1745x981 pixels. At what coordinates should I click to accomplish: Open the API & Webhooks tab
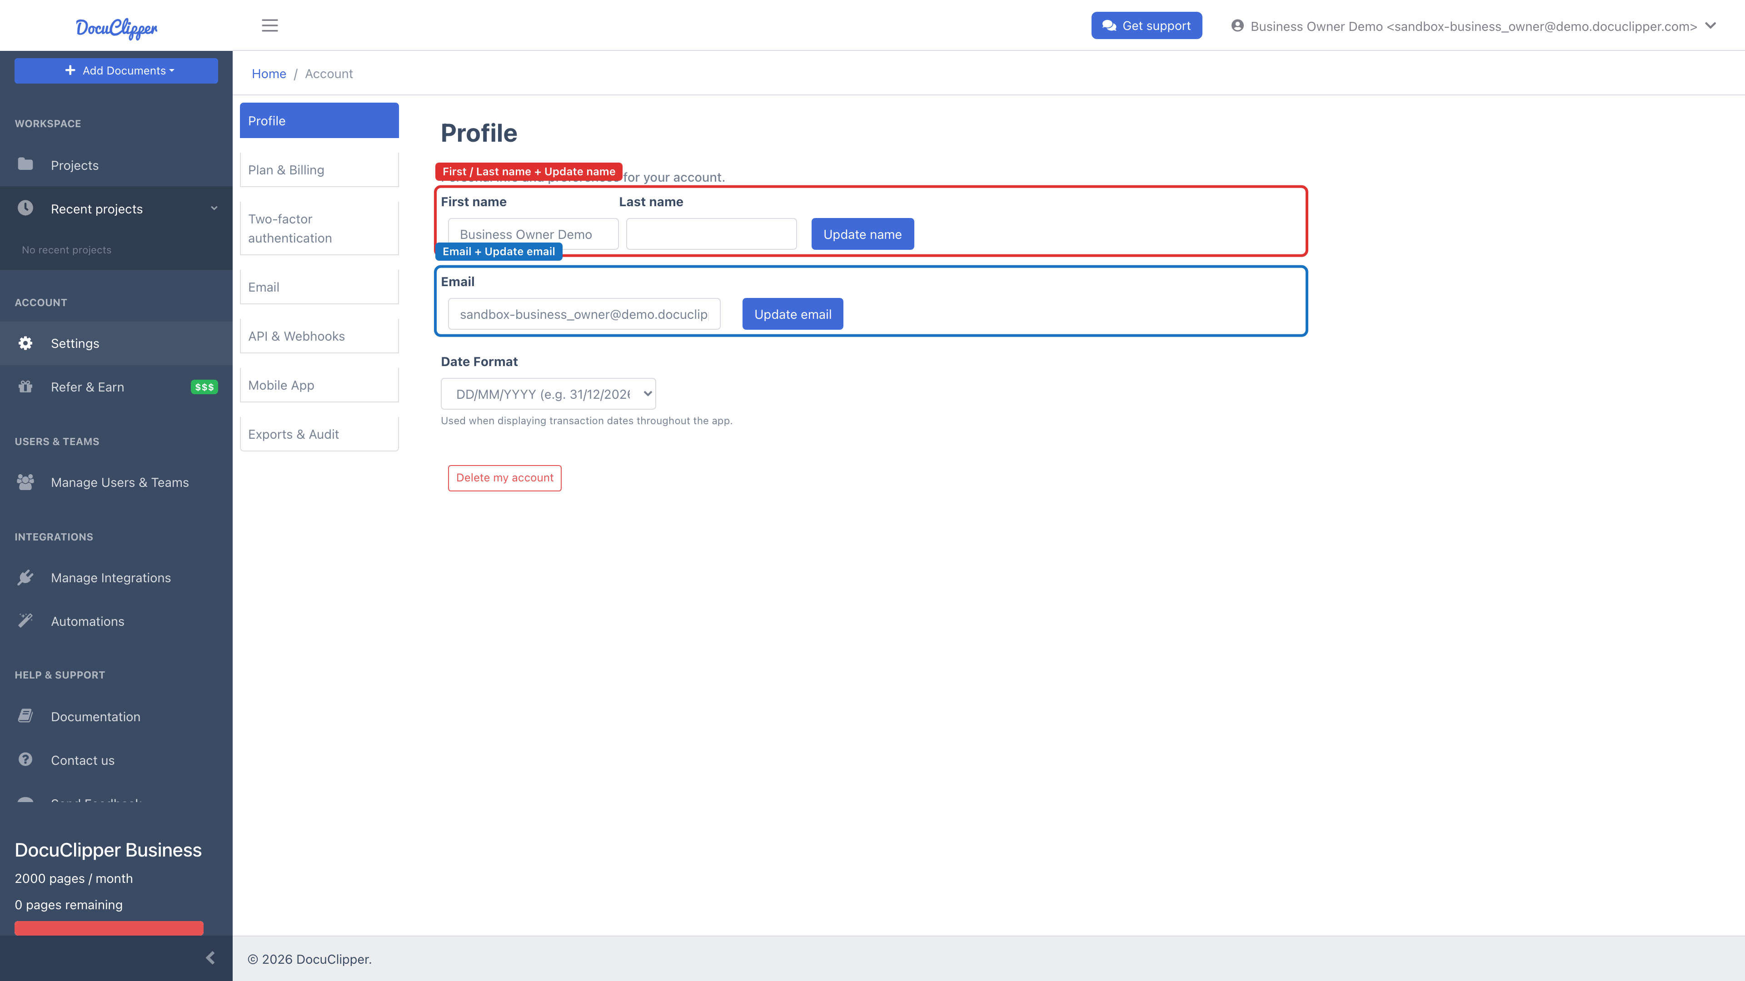click(x=319, y=336)
